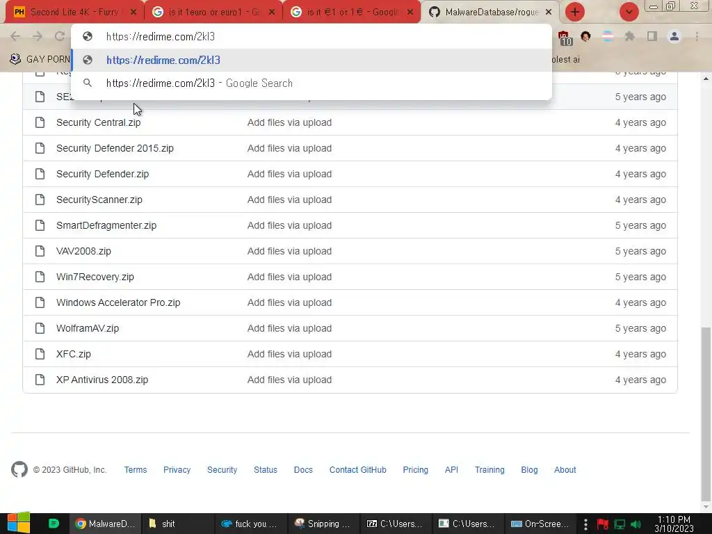Open SecurityScanner.zip
The height and width of the screenshot is (534, 712).
pos(99,200)
